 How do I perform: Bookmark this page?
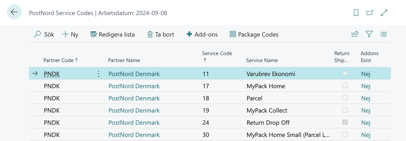356,13
